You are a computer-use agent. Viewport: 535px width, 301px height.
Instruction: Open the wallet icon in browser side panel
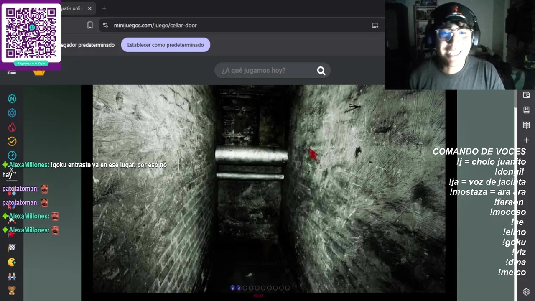526,95
